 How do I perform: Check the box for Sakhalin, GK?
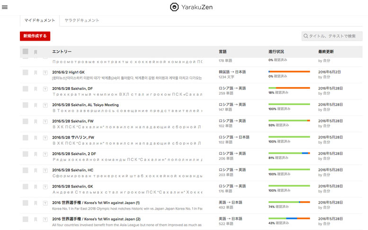click(x=26, y=186)
